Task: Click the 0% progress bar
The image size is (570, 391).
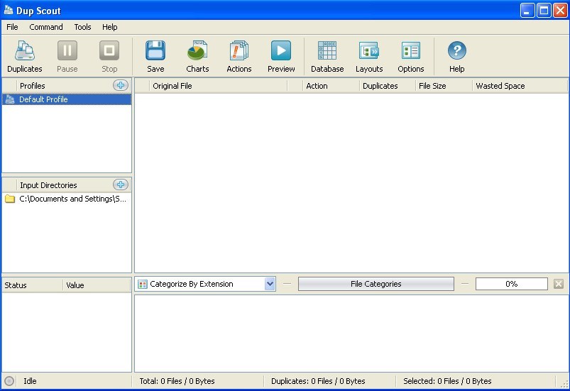Action: [x=512, y=284]
